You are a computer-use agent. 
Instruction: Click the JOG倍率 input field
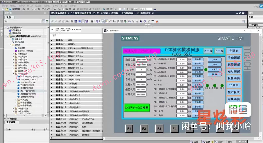point(141,70)
